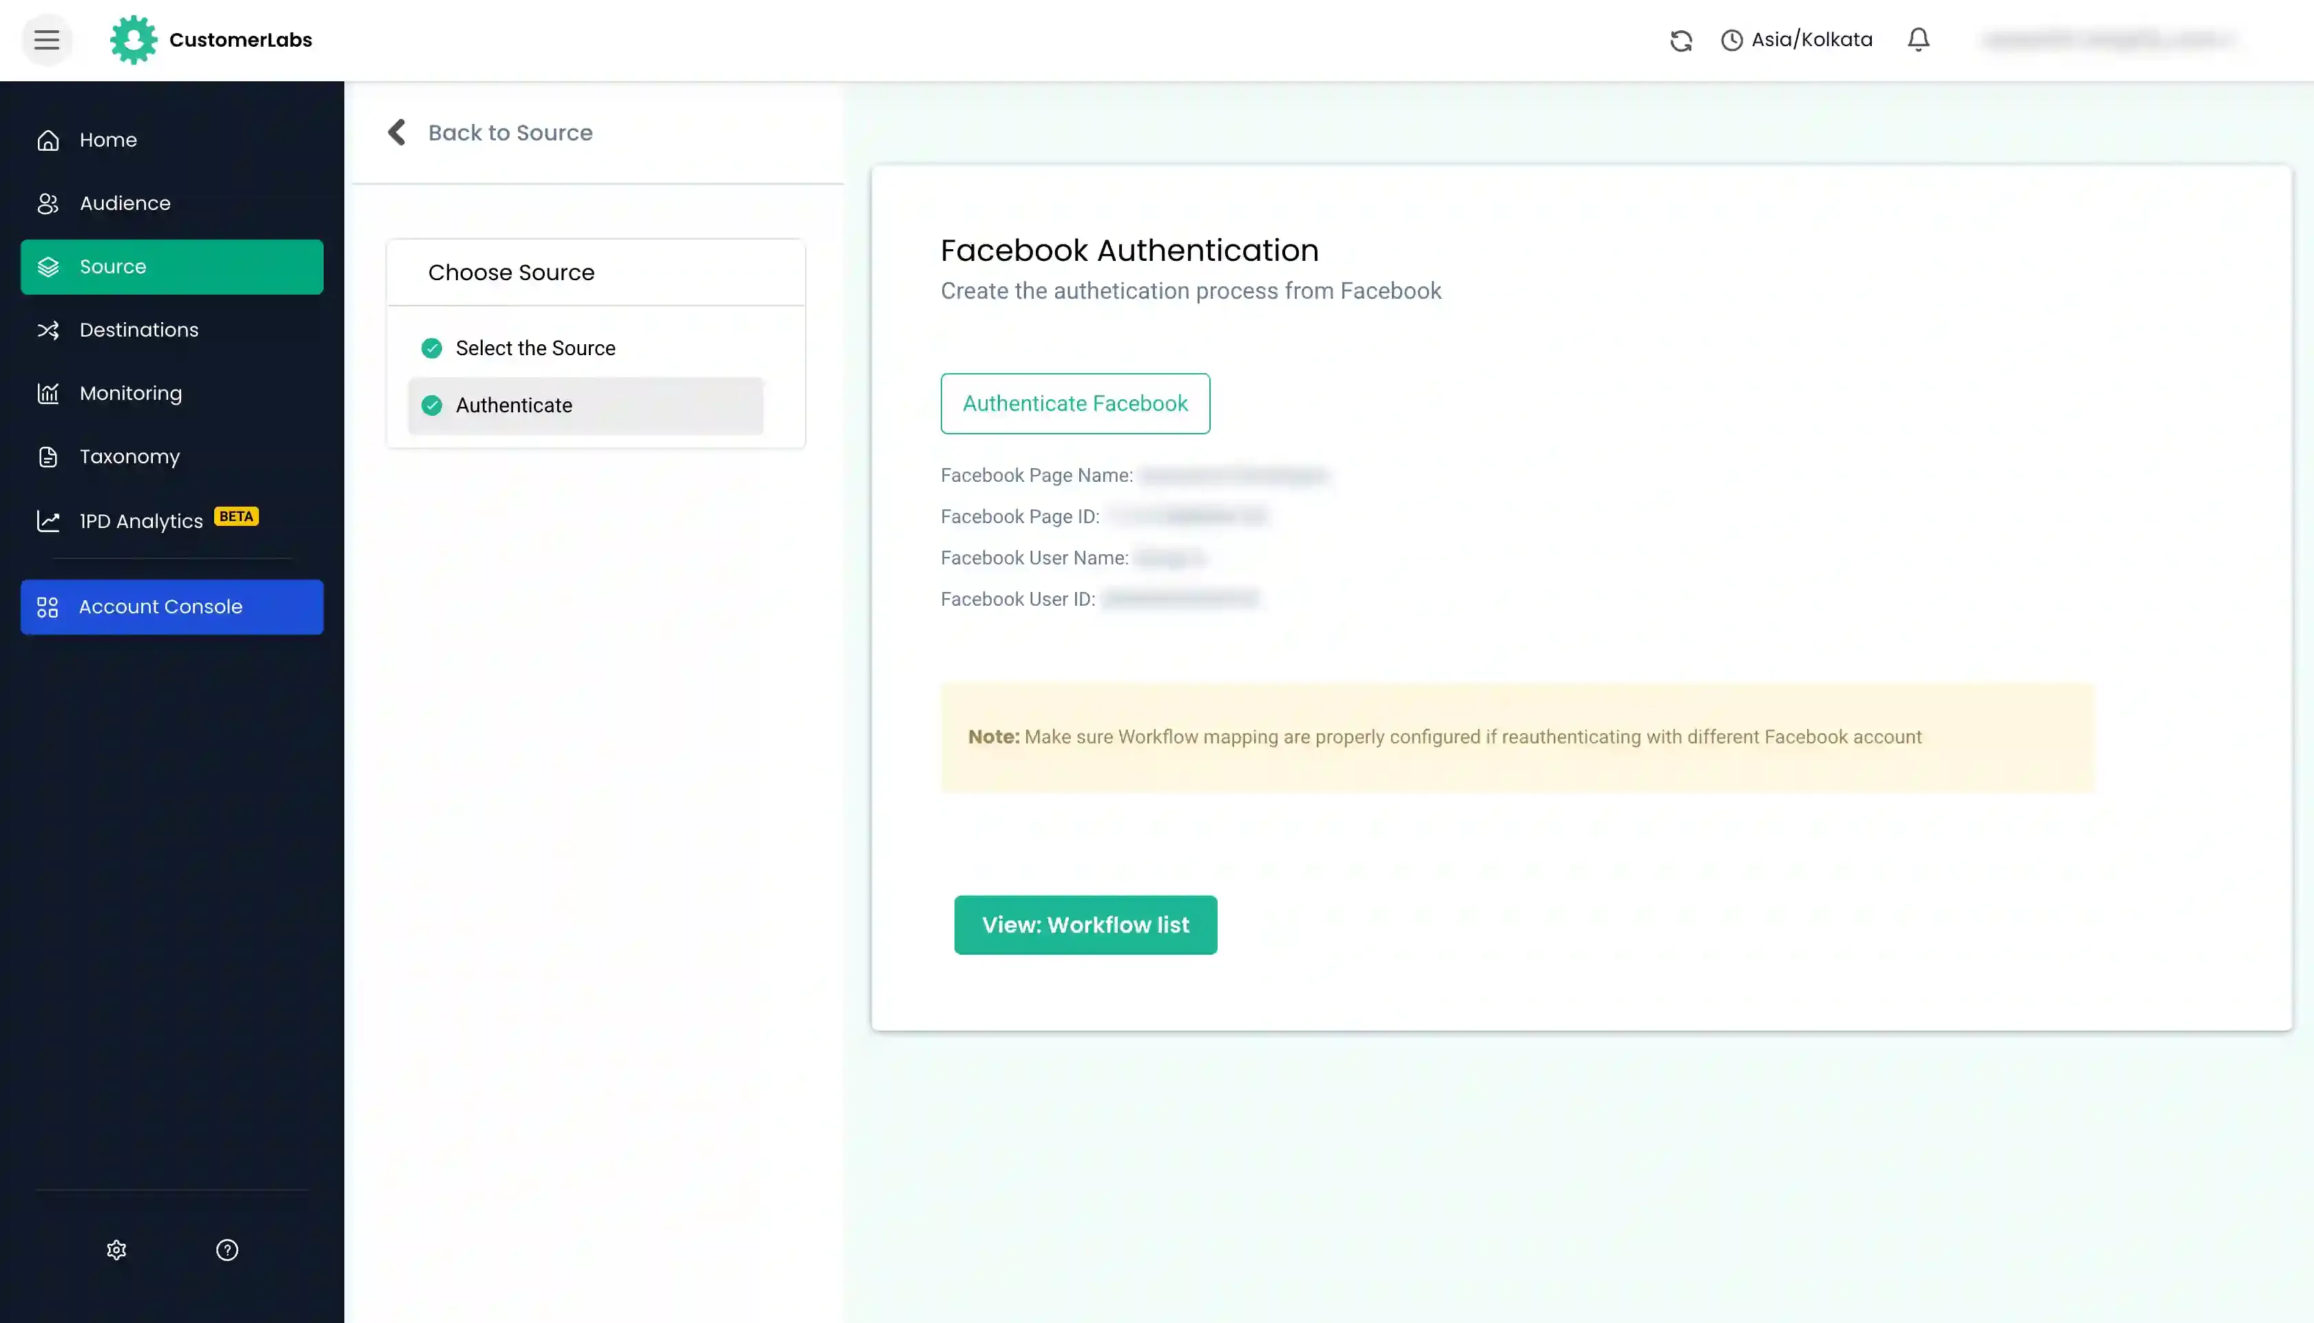This screenshot has height=1323, width=2314.
Task: Click the back chevron arrow
Action: click(397, 133)
